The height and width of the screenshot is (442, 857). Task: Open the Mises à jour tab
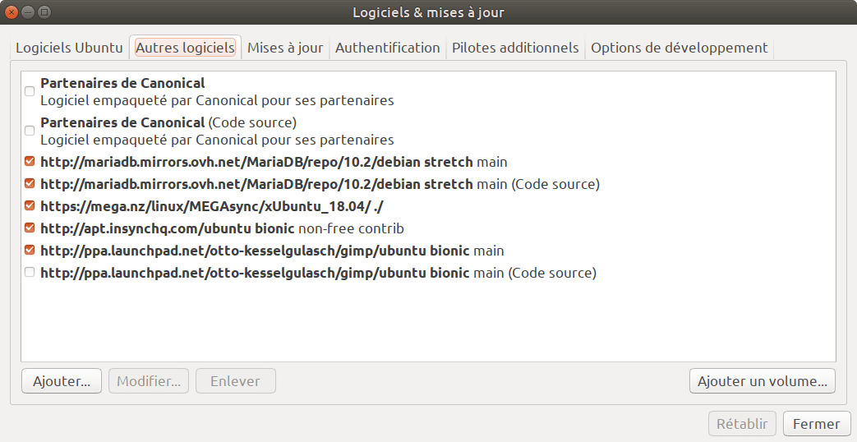tap(285, 48)
